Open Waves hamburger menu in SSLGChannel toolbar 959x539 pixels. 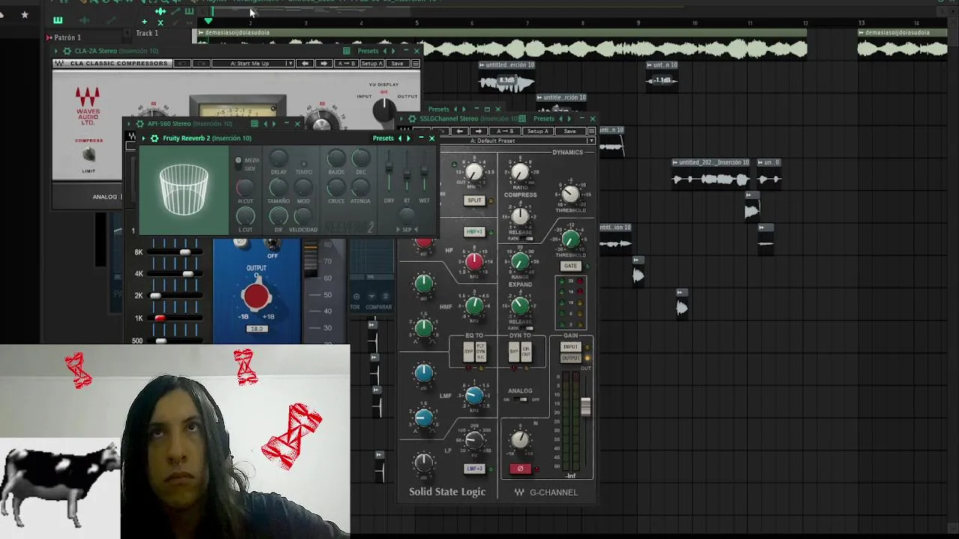click(591, 131)
